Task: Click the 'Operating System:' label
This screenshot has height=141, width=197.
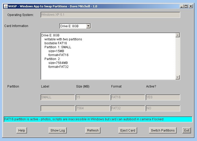Action: (20, 15)
